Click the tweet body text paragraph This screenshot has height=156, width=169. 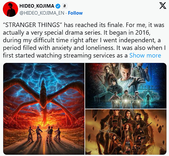point(84,40)
